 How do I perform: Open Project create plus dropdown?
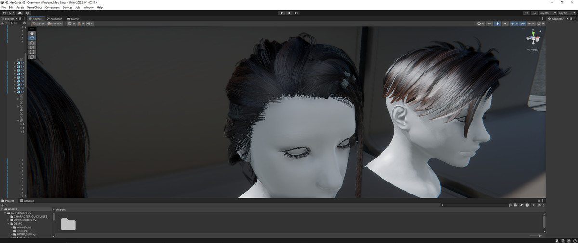[4, 205]
